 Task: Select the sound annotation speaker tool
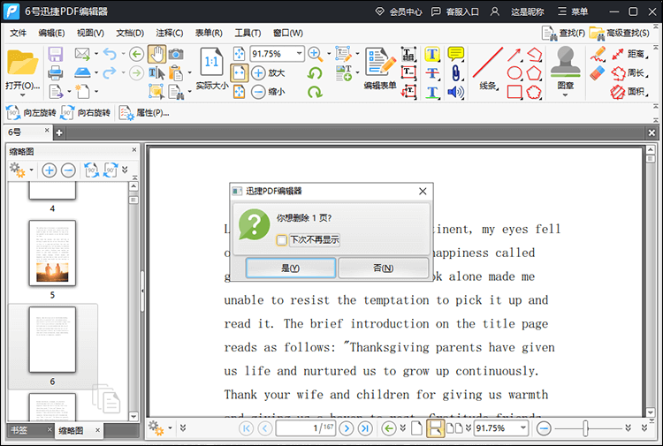pyautogui.click(x=455, y=92)
